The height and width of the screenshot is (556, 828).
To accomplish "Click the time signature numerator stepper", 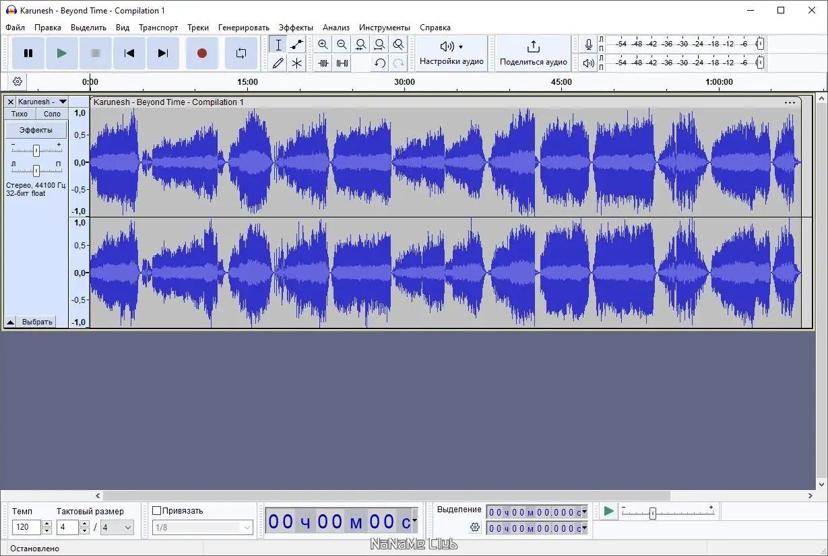I will click(84, 527).
